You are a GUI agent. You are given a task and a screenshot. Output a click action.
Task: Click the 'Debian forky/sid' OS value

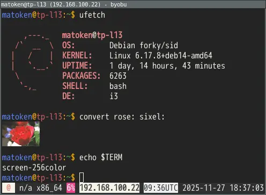144,46
